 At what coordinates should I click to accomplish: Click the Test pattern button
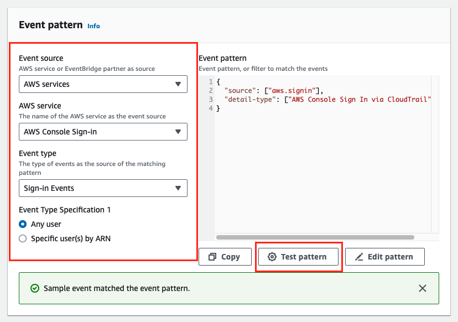tap(299, 256)
